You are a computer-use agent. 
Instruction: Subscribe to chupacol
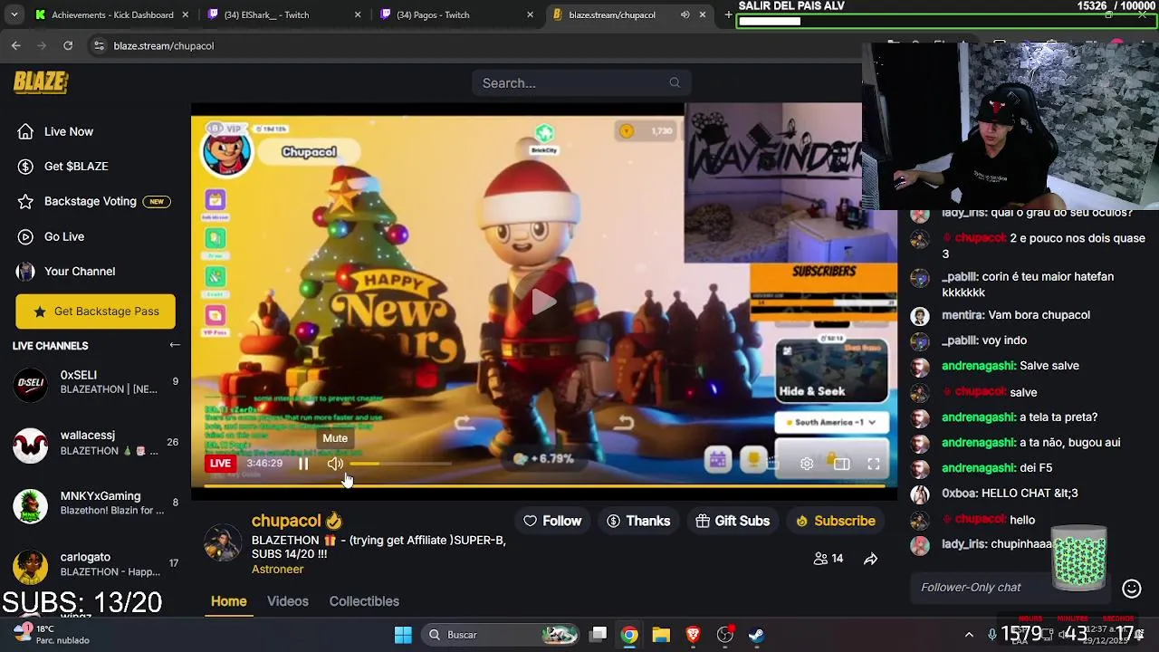836,521
